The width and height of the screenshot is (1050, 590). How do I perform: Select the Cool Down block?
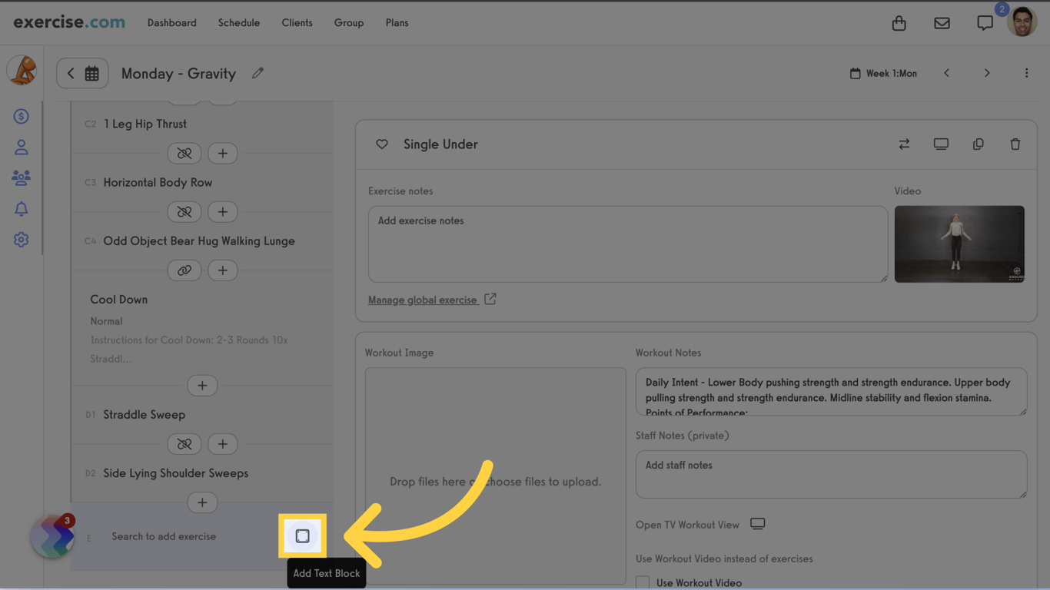coord(118,300)
